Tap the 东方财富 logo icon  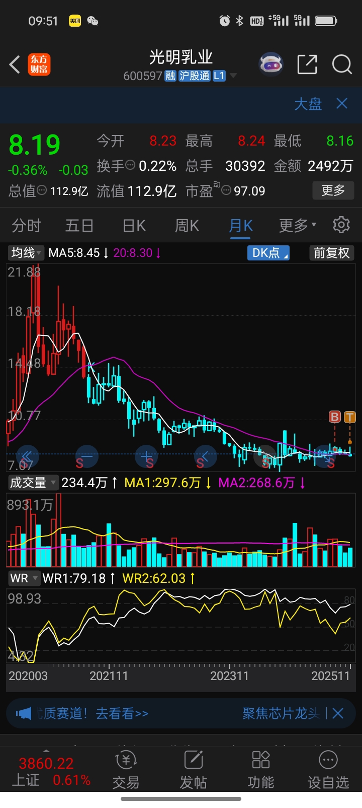click(39, 65)
